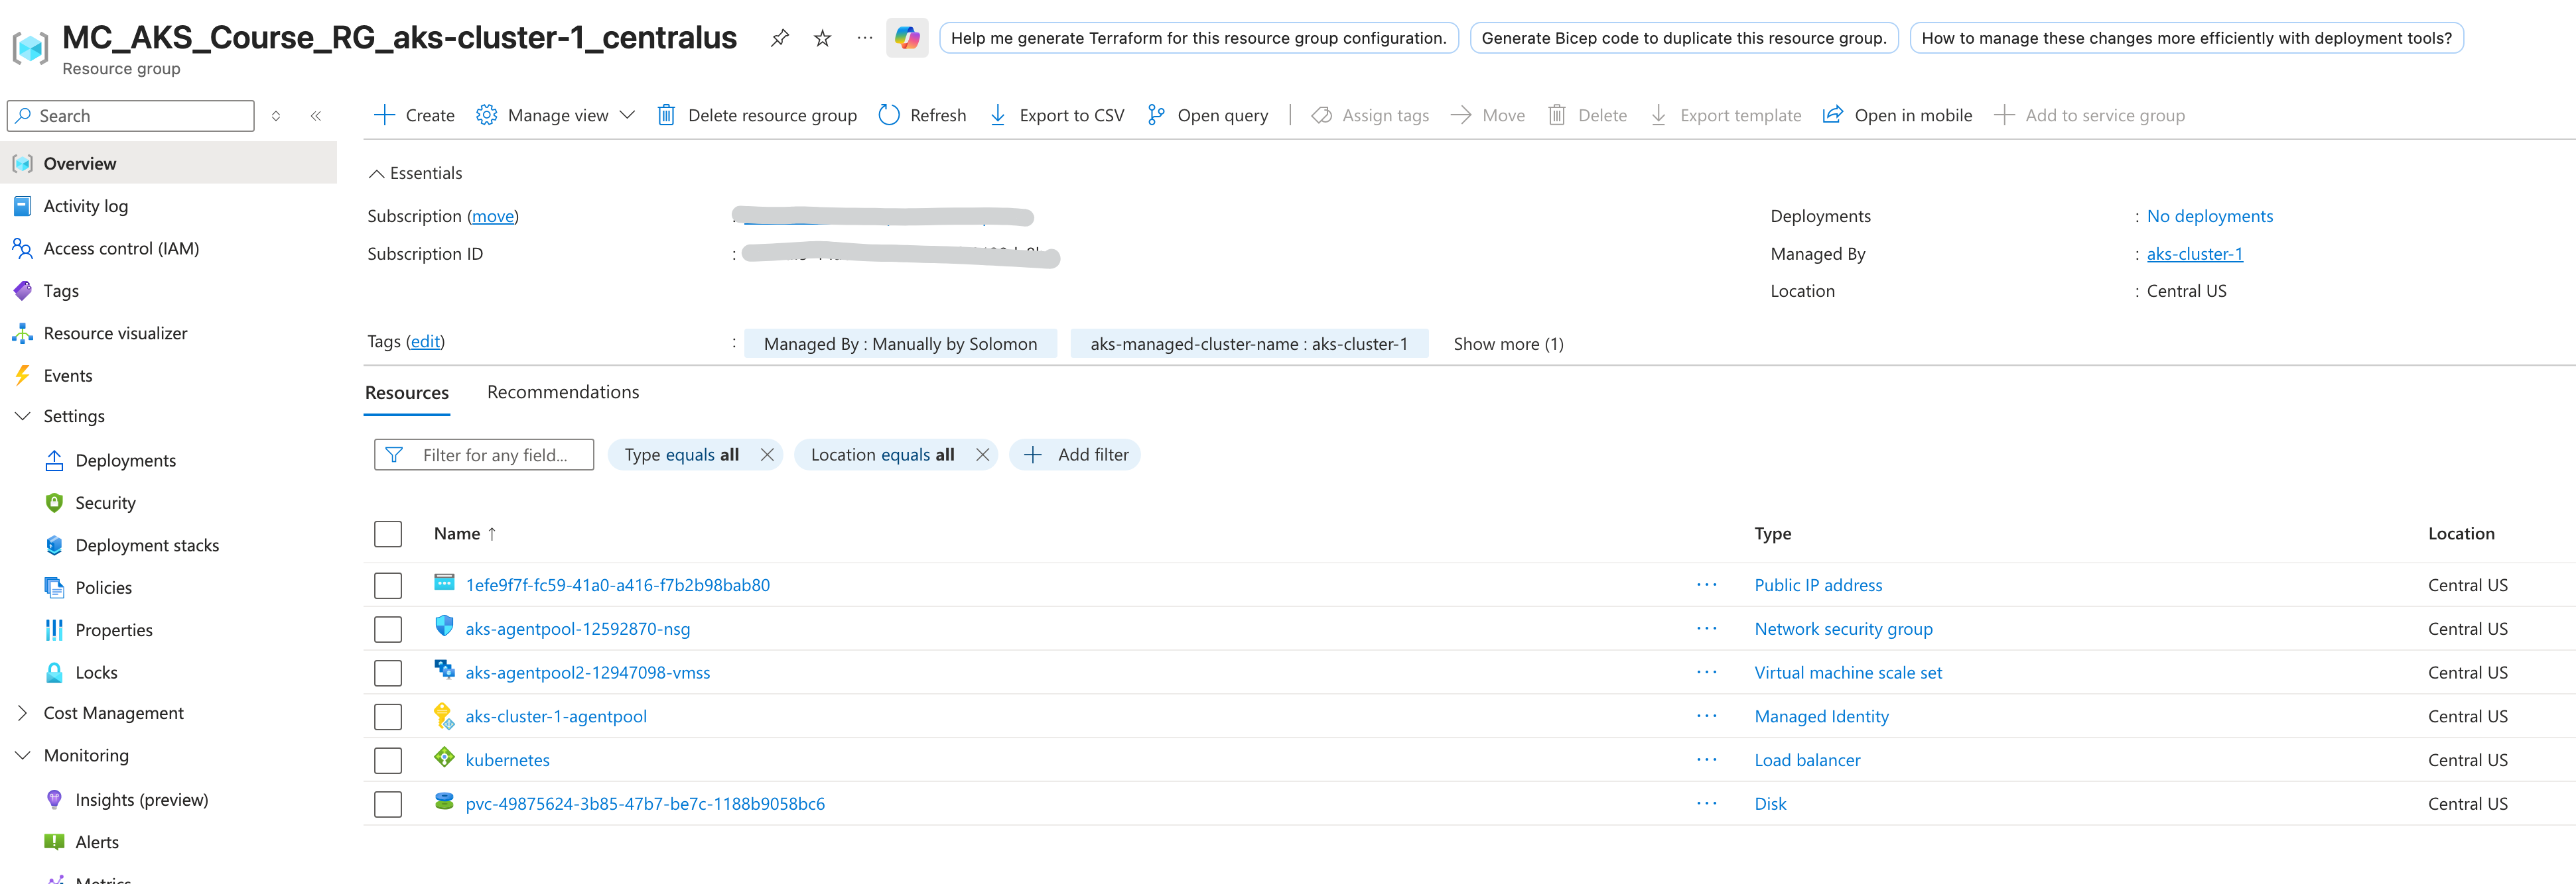Screen dimensions: 2576x884
Task: Open Location equals all filter
Action: coord(882,455)
